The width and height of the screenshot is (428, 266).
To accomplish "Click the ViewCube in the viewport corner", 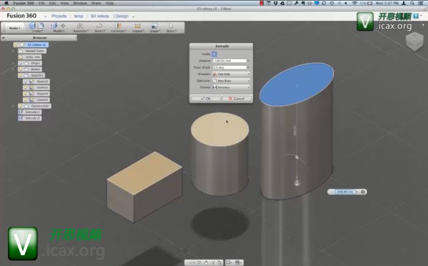I will [x=414, y=42].
